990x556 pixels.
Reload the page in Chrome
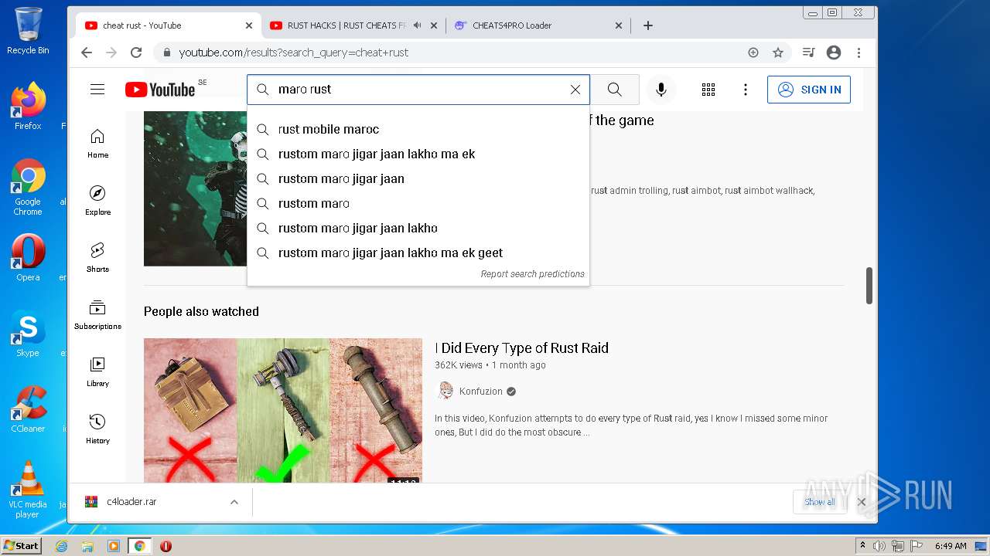[136, 53]
